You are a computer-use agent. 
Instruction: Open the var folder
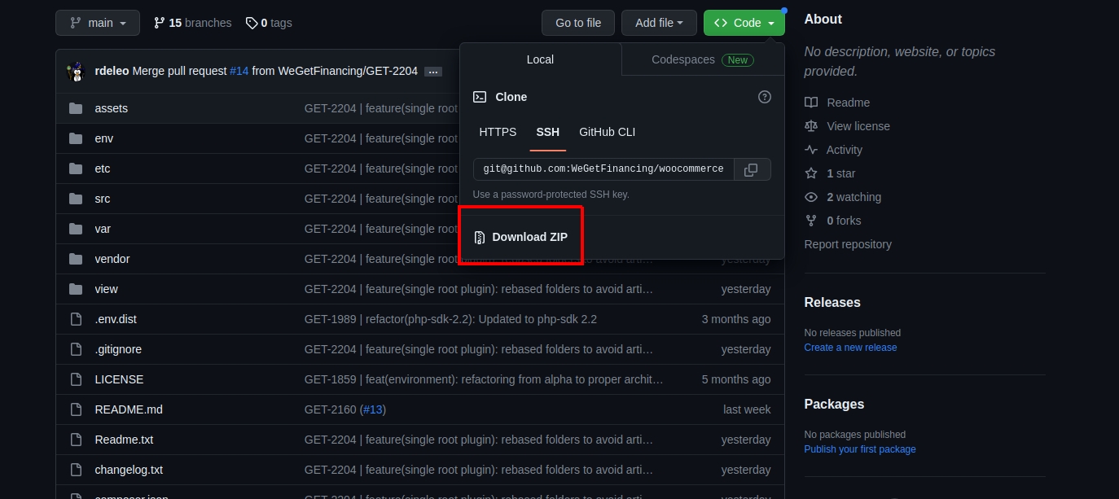click(102, 229)
